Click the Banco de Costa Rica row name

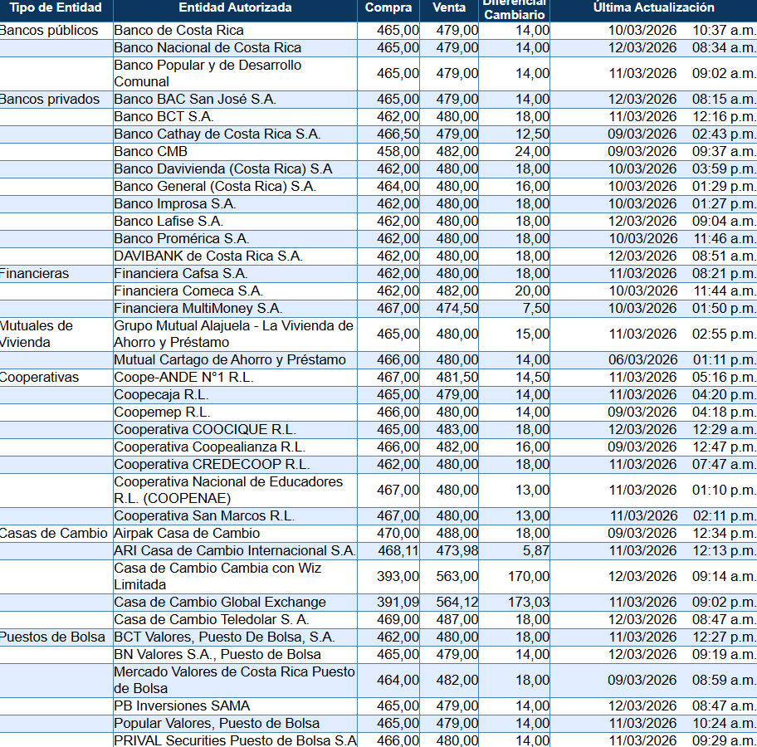(x=178, y=31)
